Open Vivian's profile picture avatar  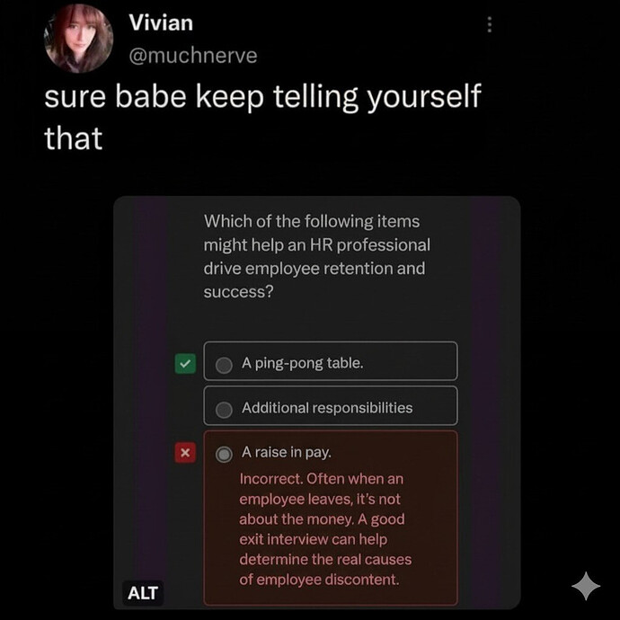(79, 39)
